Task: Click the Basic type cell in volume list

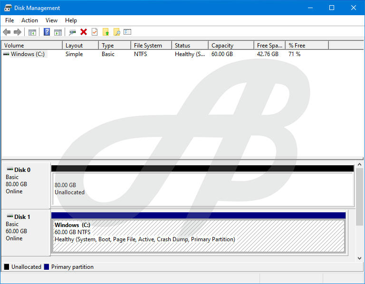Action: click(108, 54)
